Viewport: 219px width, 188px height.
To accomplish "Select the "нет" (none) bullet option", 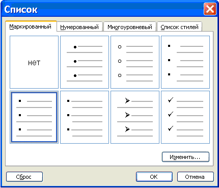I will (x=34, y=62).
